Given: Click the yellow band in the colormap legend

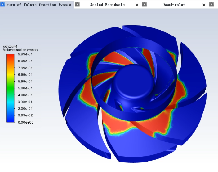Looking at the screenshot, I should (10, 73).
